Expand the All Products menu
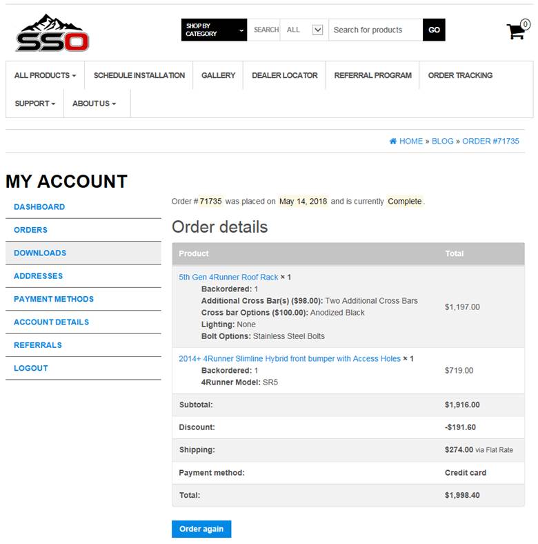 click(x=45, y=75)
